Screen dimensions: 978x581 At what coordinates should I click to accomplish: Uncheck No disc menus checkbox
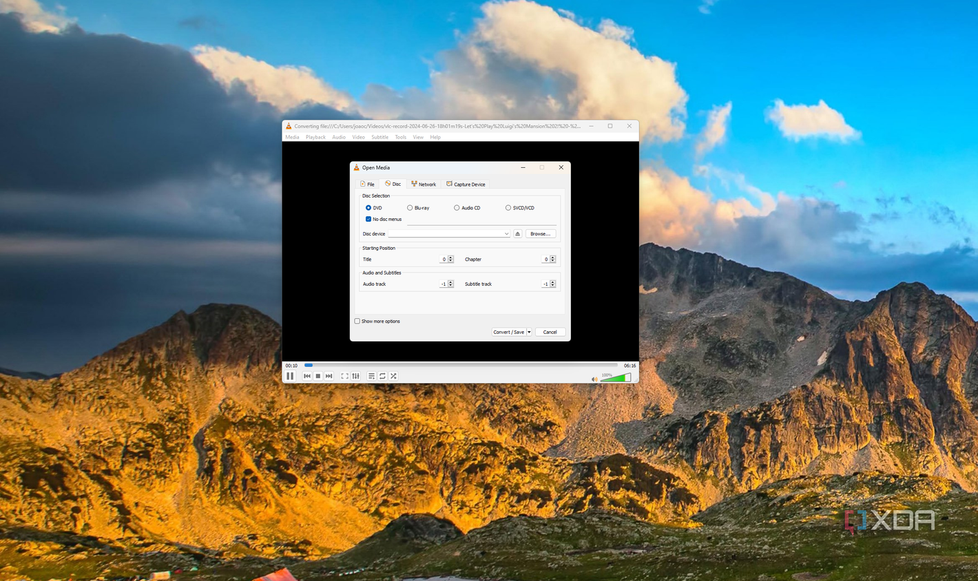pos(368,219)
